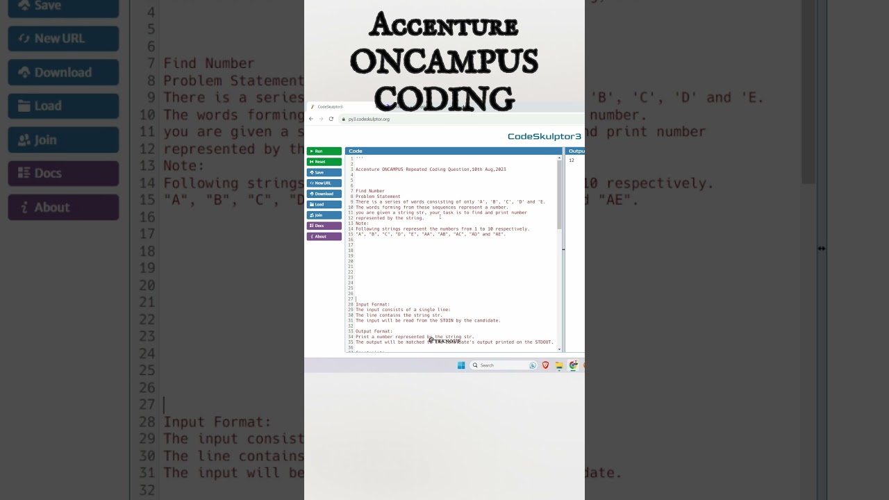Screen dimensions: 889x500
Task: Click line 15 listing "A", "B", "C" strings
Action: 431,234
